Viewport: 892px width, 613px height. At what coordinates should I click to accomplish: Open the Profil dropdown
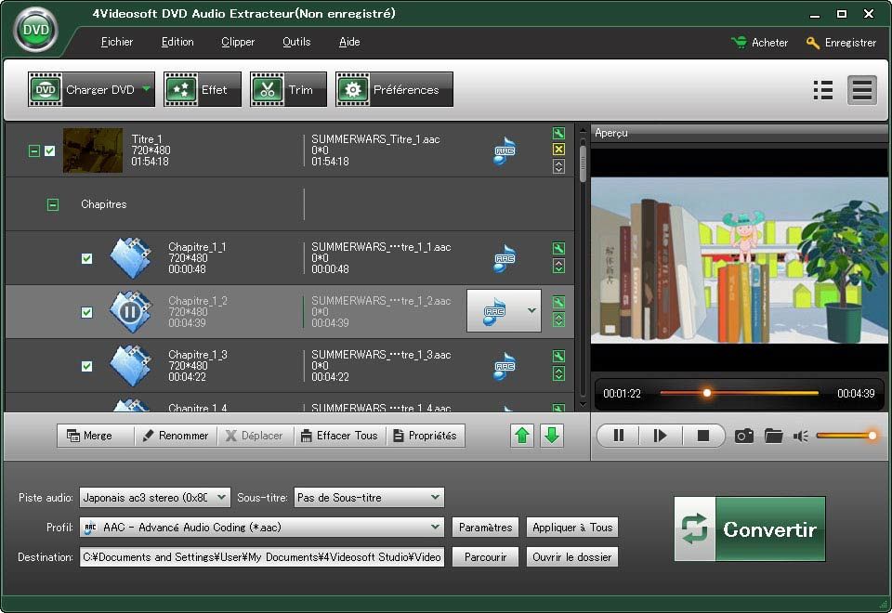click(262, 528)
